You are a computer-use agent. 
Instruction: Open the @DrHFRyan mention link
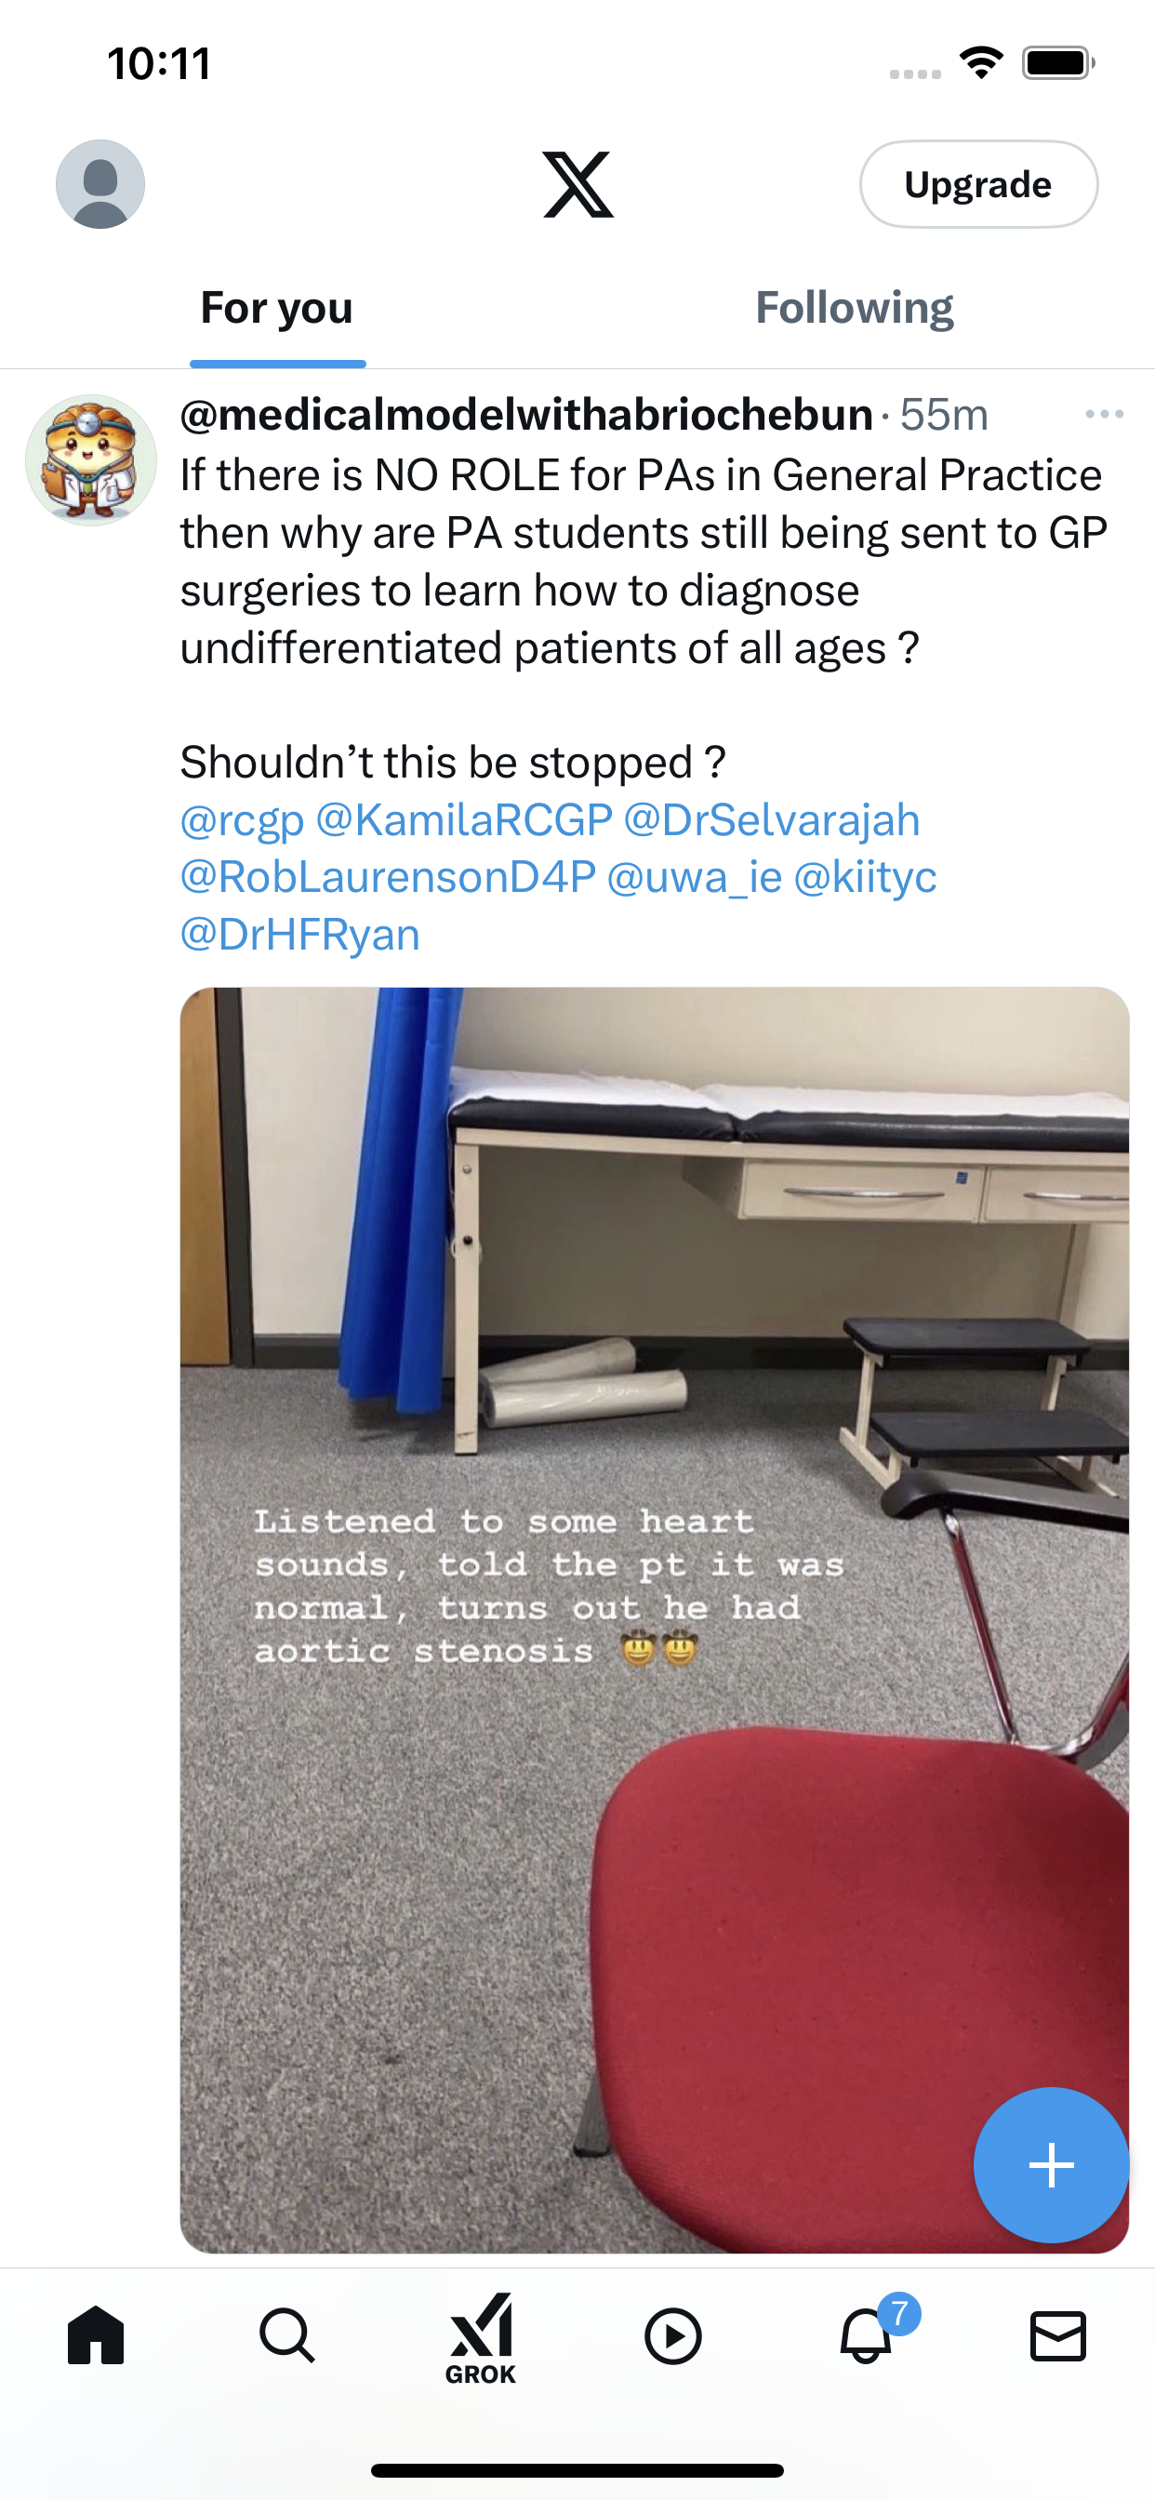pos(300,935)
